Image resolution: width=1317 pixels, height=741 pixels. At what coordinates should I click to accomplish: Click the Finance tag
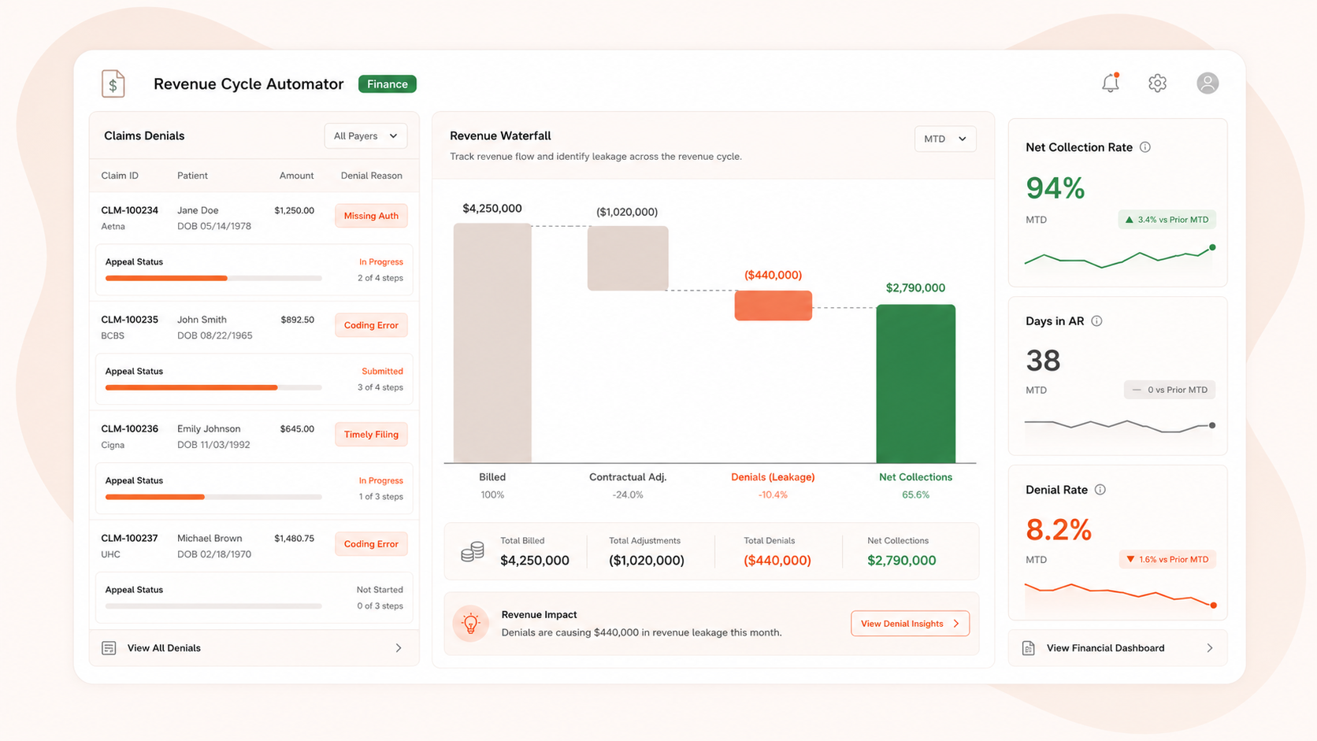pos(388,84)
